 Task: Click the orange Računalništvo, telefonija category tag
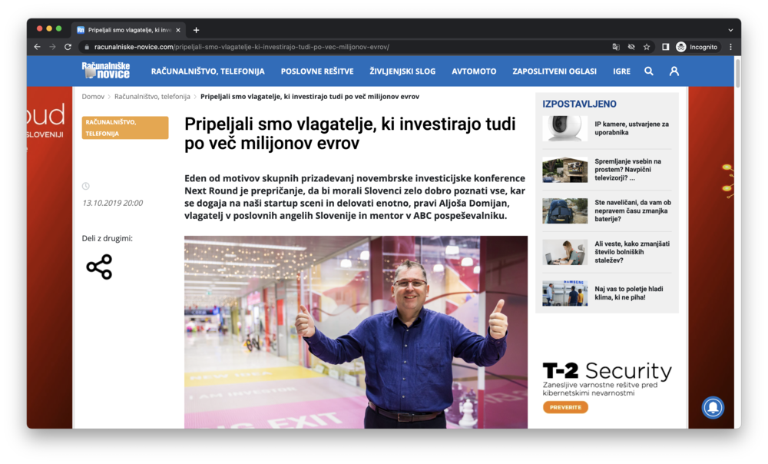125,128
